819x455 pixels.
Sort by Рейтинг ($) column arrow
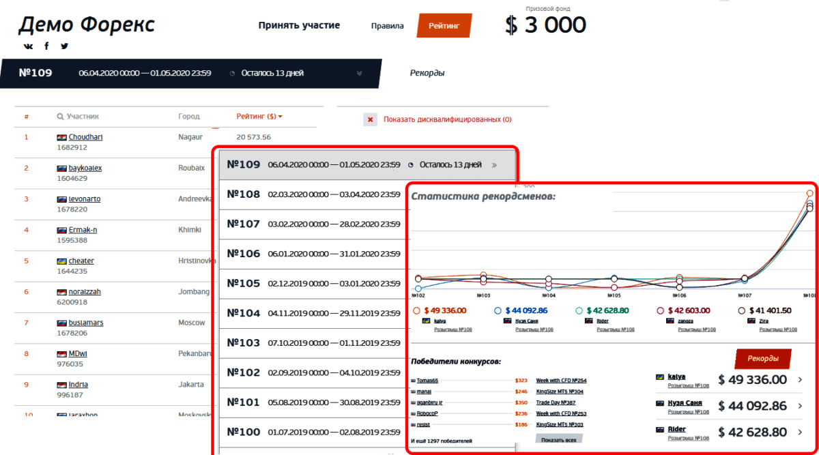point(280,117)
